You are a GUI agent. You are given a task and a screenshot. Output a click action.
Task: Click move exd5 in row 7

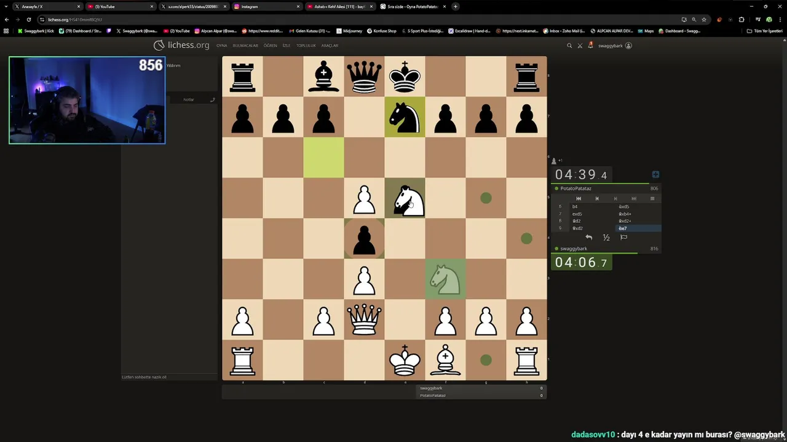point(591,214)
